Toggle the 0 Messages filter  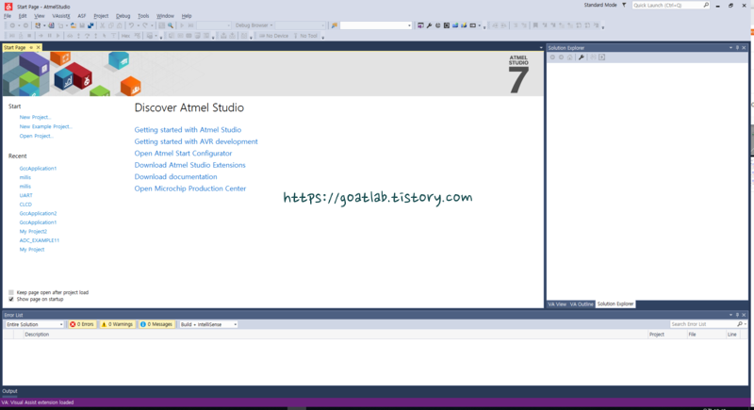click(x=156, y=324)
